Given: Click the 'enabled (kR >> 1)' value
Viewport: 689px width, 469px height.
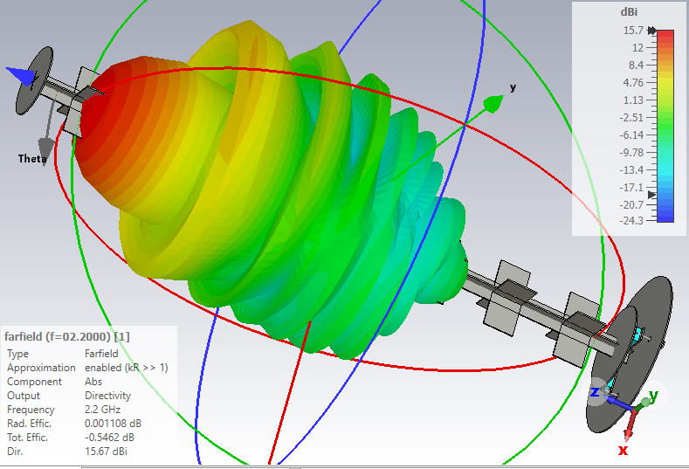Looking at the screenshot, I should 127,368.
